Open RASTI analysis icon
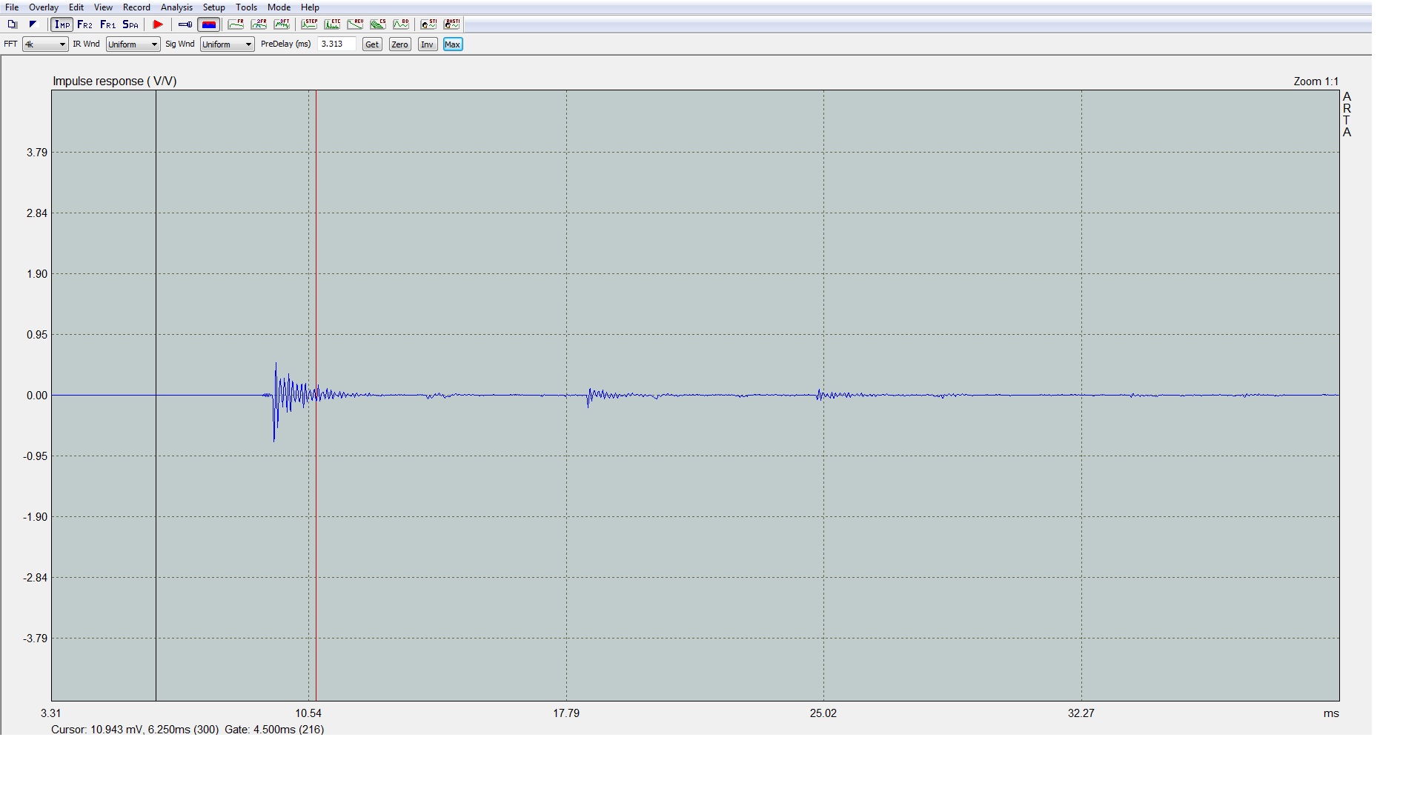The height and width of the screenshot is (800, 1423). click(x=451, y=24)
